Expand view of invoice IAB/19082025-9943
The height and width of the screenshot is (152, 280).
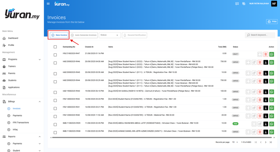[248, 92]
